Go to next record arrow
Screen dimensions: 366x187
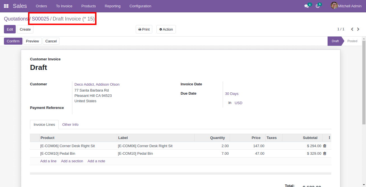click(358, 29)
